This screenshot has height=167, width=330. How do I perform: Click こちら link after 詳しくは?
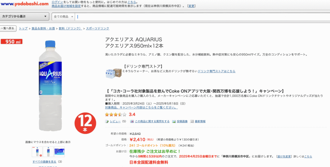point(308,156)
